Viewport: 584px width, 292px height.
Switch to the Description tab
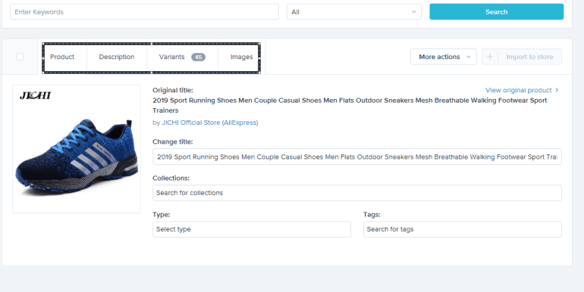point(117,57)
